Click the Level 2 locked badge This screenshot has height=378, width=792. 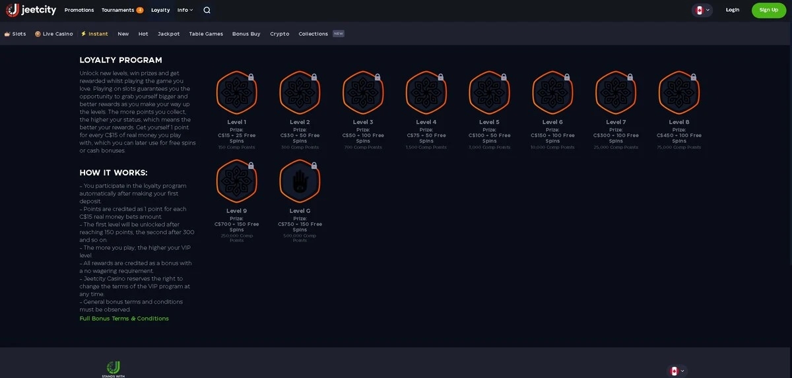(x=300, y=93)
